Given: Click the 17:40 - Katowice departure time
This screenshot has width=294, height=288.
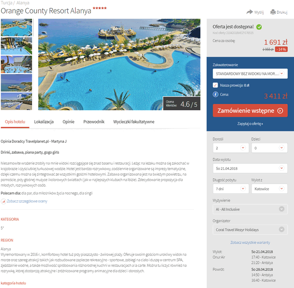Looking at the screenshot, I should point(263,257).
